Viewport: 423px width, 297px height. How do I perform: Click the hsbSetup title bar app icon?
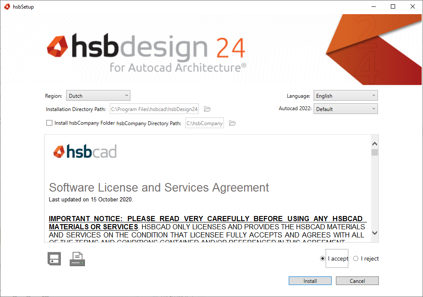(x=7, y=7)
